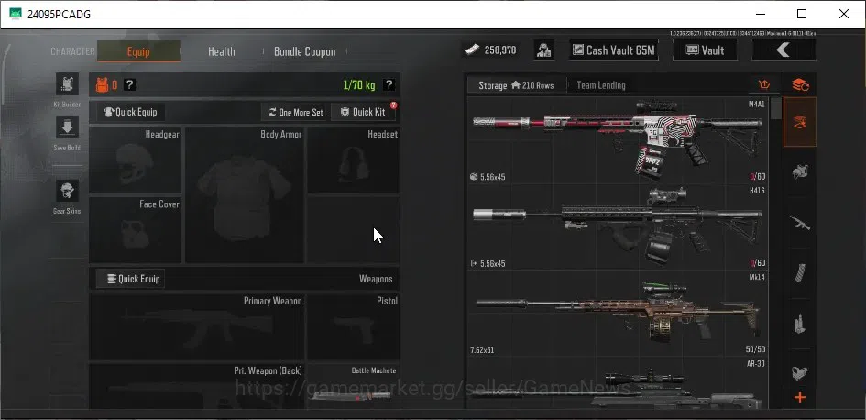Switch to the Bundle Coupon tab
This screenshot has height=420, width=866.
305,51
